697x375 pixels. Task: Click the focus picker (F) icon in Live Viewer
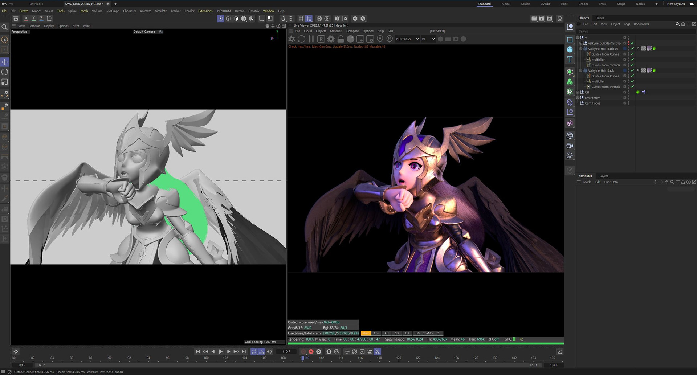coord(380,39)
